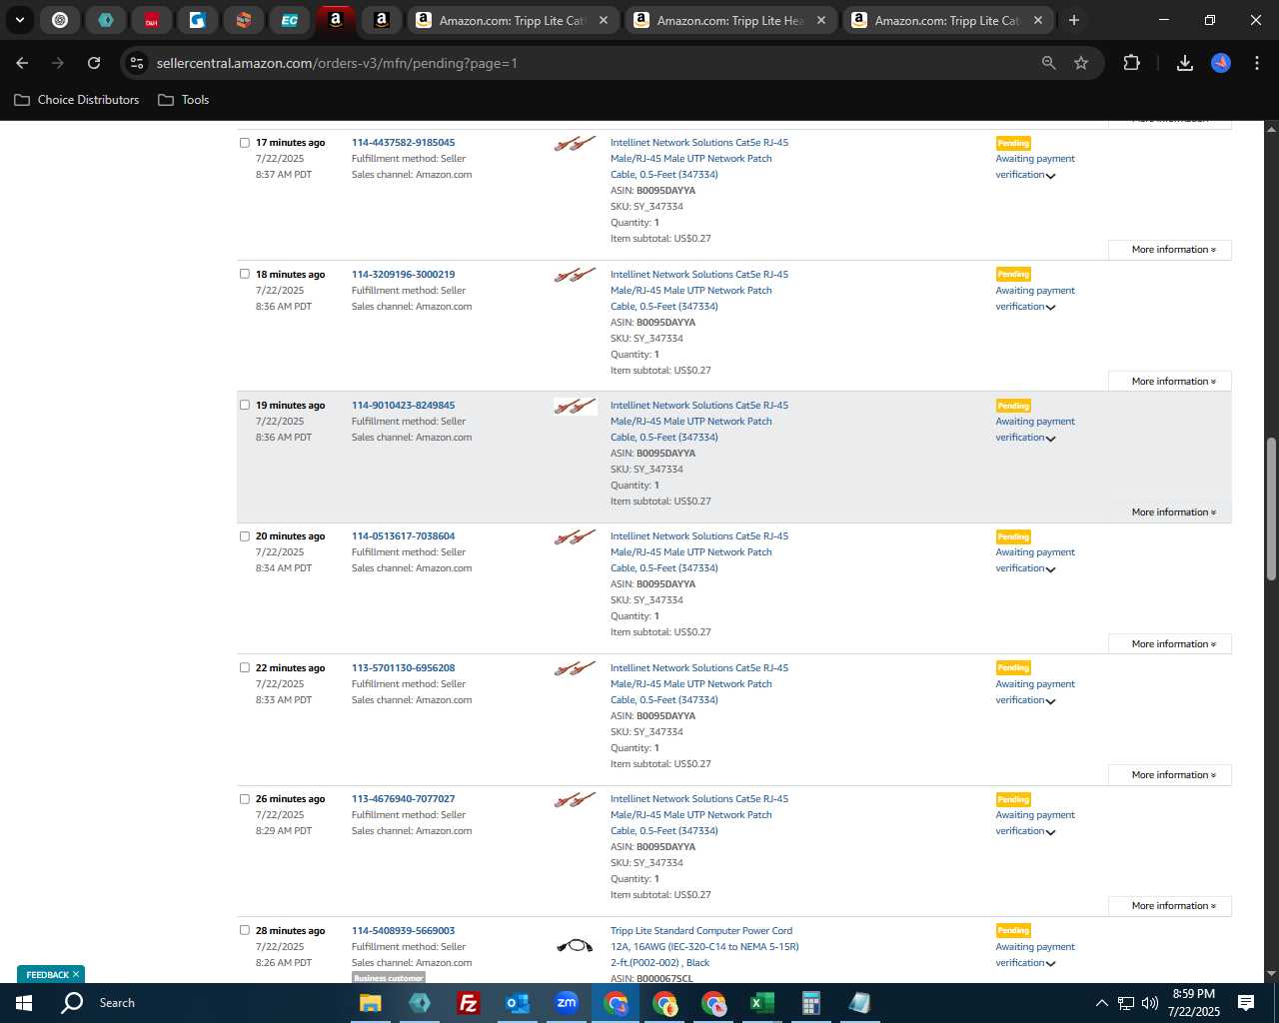Expand payment verification for order 113-5701130-6956208
This screenshot has width=1279, height=1023.
coord(1050,701)
